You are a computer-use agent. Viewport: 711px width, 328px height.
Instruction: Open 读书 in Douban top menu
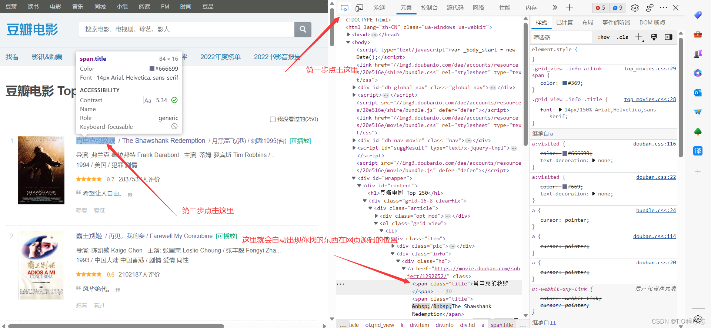tap(33, 7)
